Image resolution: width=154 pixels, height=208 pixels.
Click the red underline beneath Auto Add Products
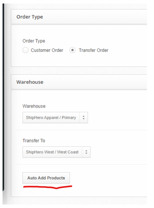pos(48,187)
